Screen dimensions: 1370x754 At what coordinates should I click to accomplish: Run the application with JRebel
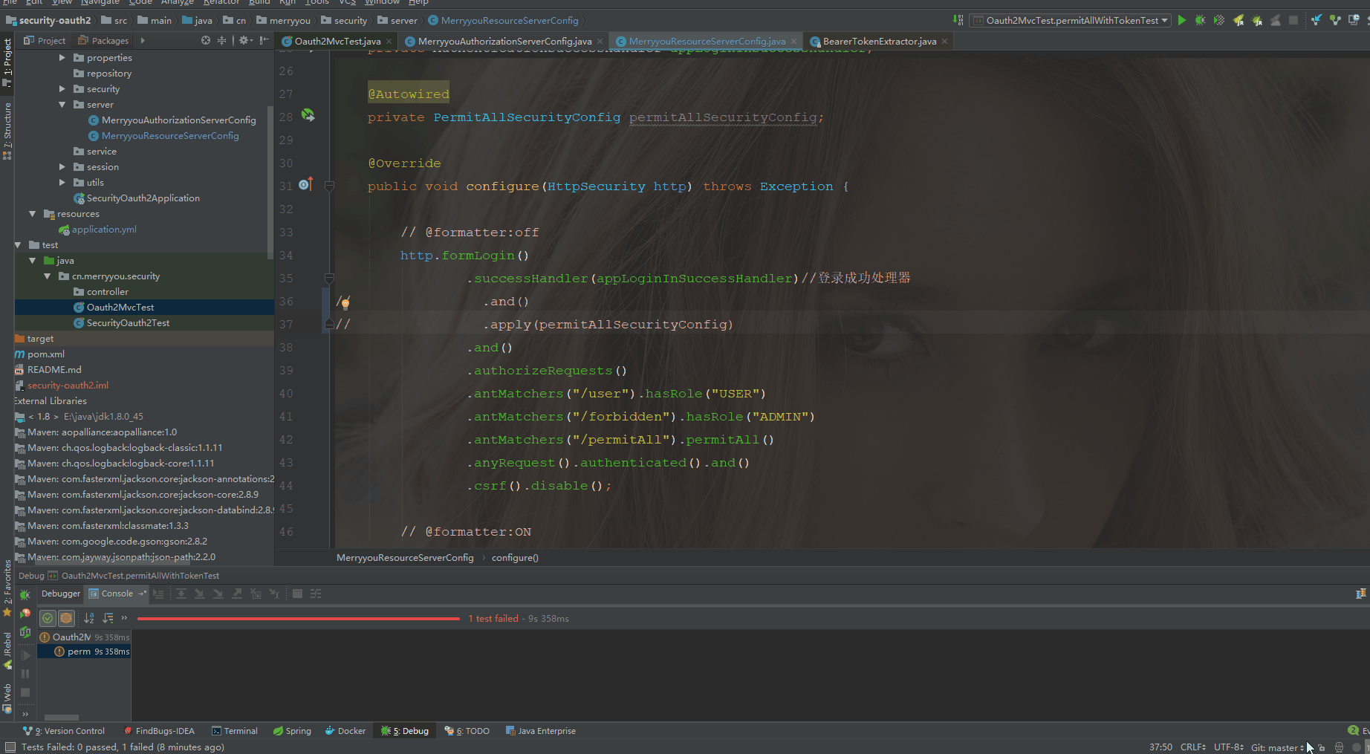tap(1238, 21)
